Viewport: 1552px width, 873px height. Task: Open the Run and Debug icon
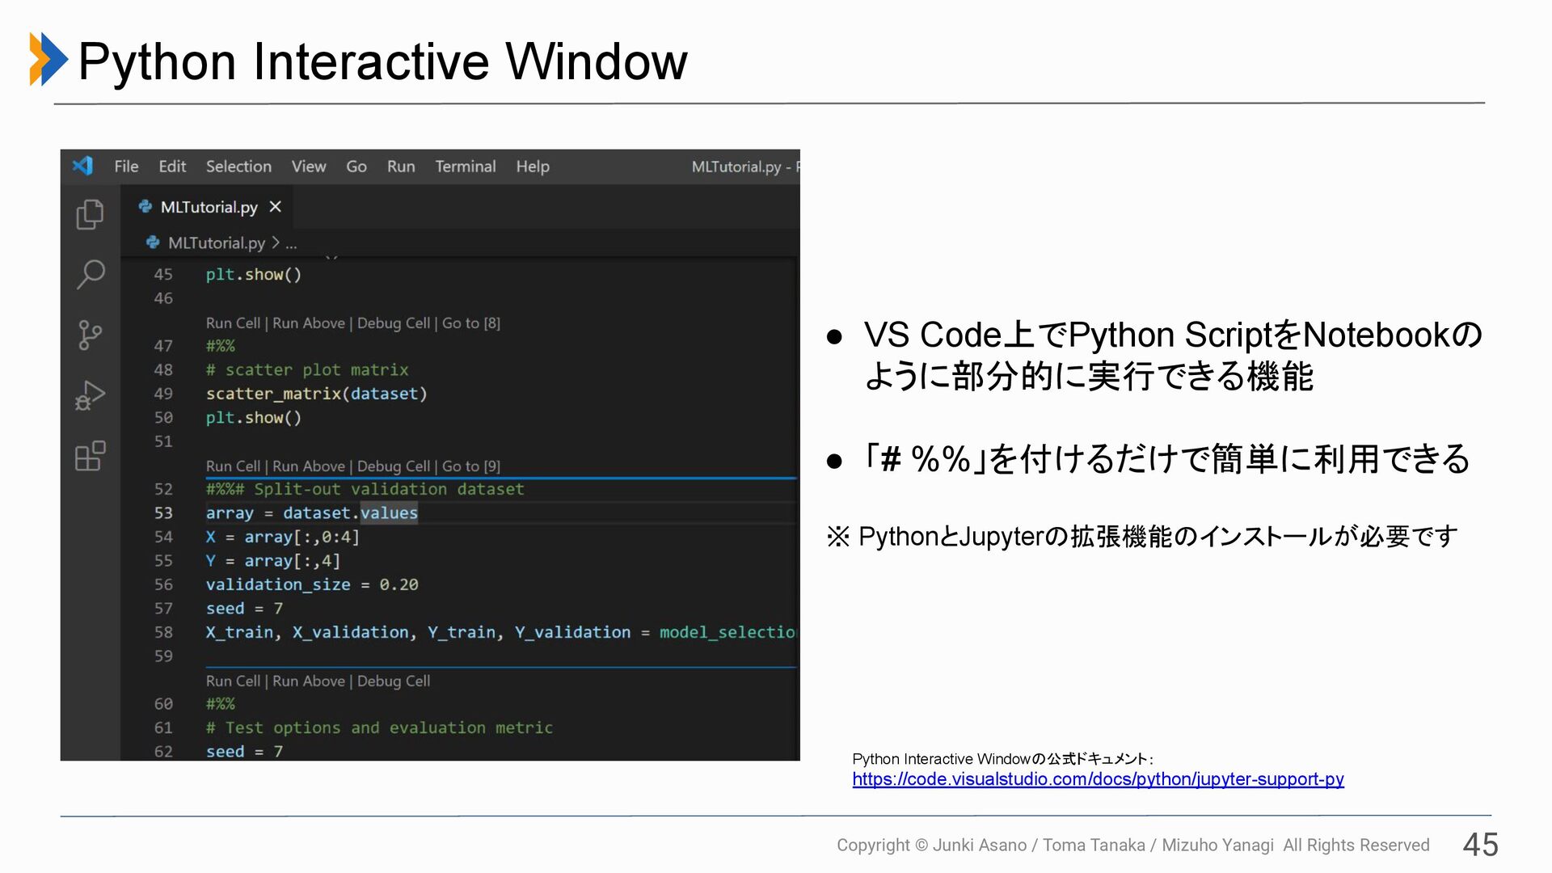(90, 395)
